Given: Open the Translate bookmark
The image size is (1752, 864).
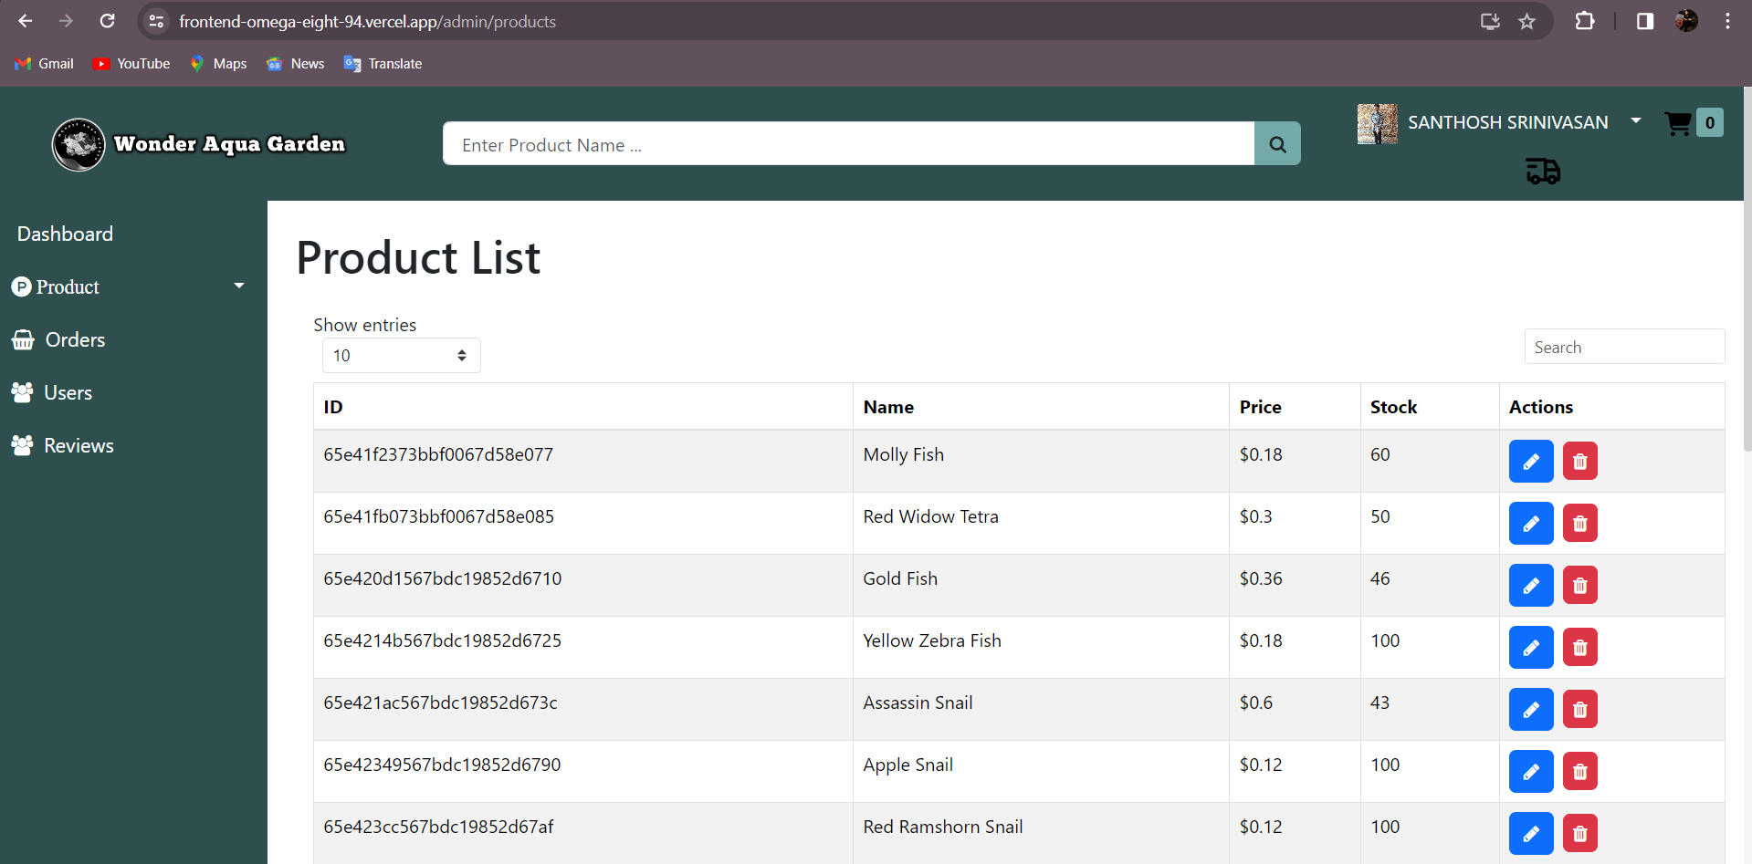Looking at the screenshot, I should coord(383,64).
